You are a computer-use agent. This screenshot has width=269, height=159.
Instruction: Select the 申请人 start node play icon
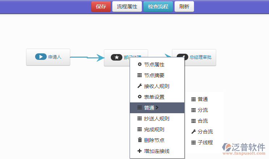point(41,57)
